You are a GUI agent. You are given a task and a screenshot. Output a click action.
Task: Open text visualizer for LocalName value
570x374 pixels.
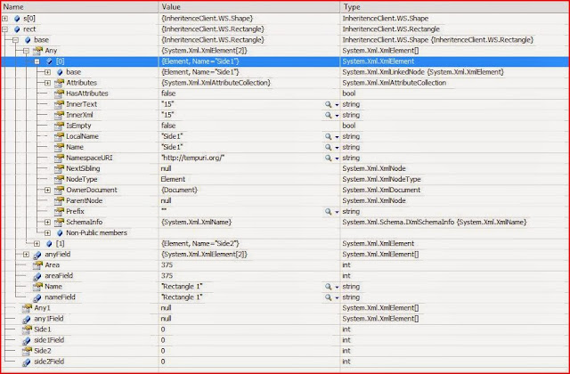tap(329, 136)
